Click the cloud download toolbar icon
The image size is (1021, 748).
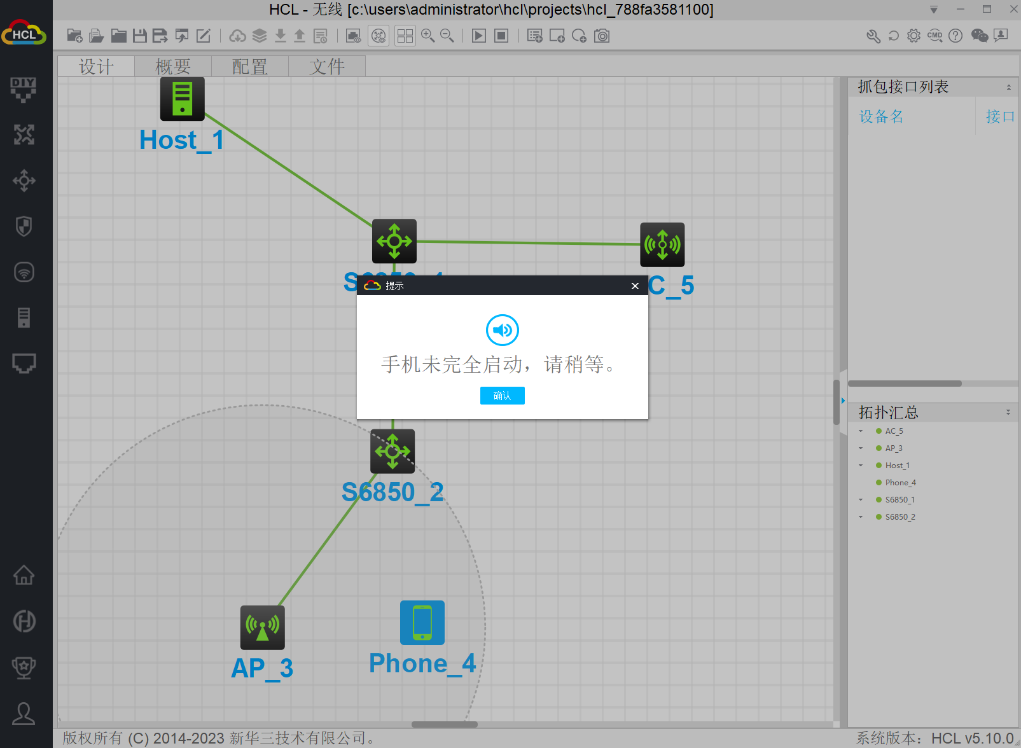[x=238, y=36]
